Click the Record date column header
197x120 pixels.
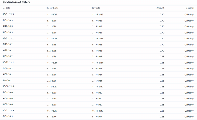53,8
